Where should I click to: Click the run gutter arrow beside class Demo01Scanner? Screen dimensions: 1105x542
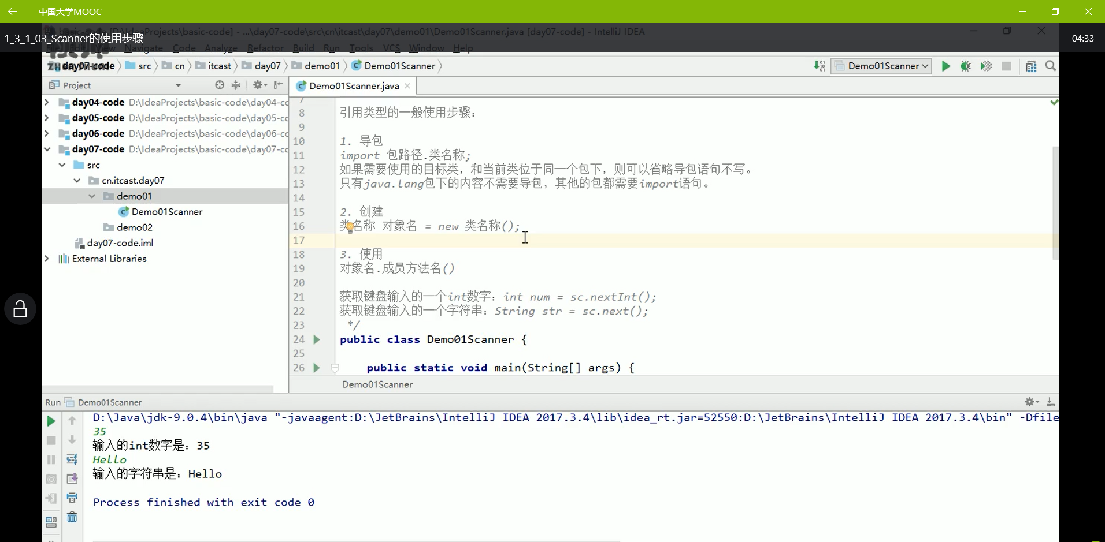317,339
